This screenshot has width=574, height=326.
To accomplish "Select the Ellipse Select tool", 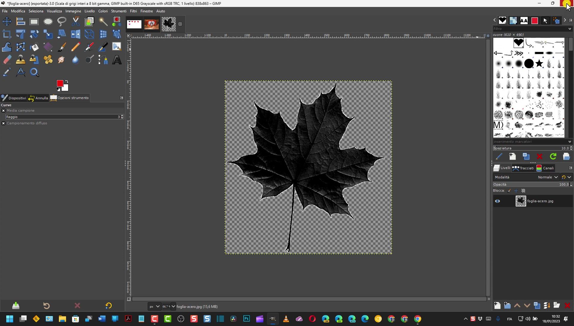I will tap(48, 22).
